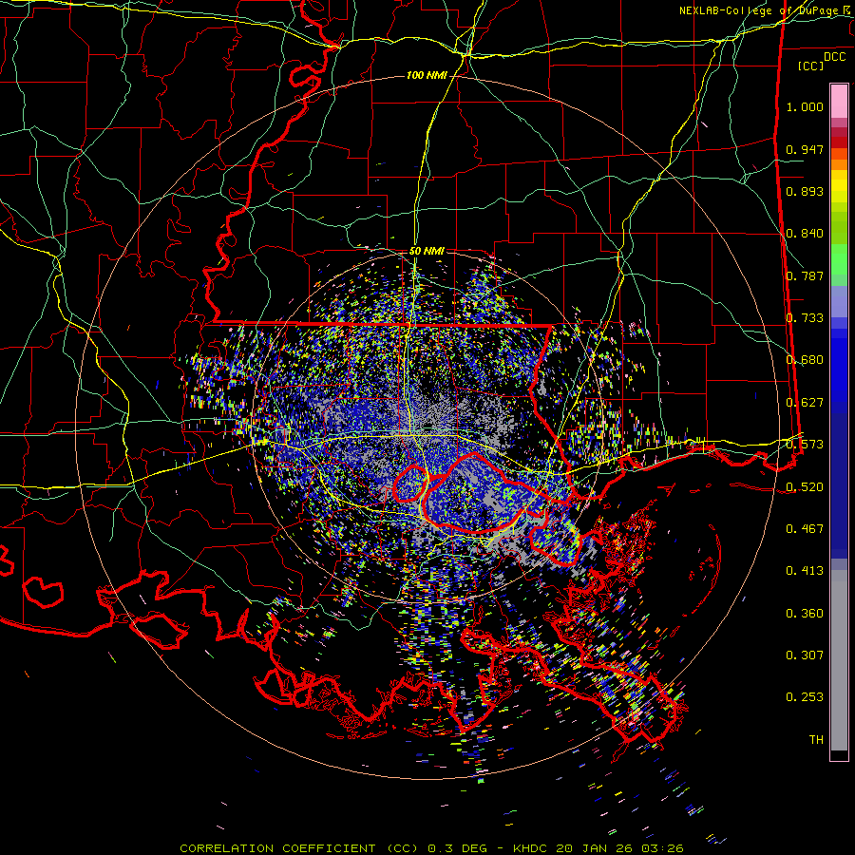Viewport: 855px width, 855px height.
Task: Click the 0.467 scale value
Action: pos(805,529)
